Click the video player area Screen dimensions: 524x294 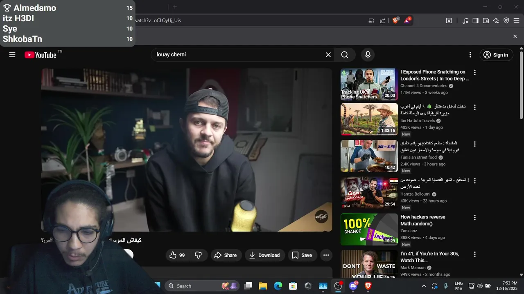(x=187, y=150)
